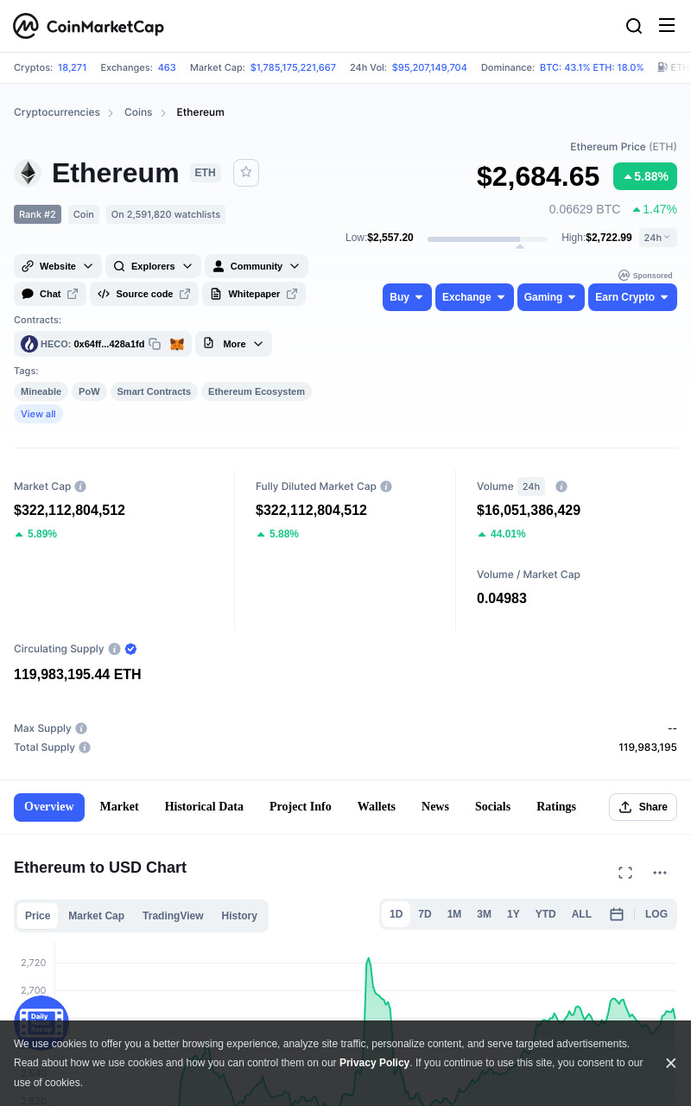Screen dimensions: 691x1106
Task: Switch chart to History view
Action: [x=239, y=916]
